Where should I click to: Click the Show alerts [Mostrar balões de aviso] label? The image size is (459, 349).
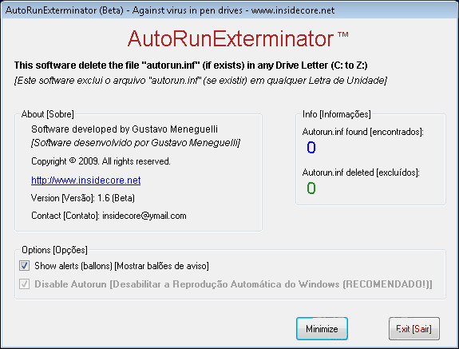121,266
